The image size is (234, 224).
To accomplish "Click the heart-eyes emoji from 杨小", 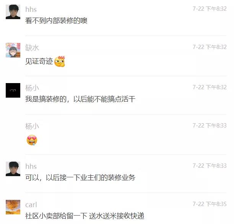I will tap(32, 140).
